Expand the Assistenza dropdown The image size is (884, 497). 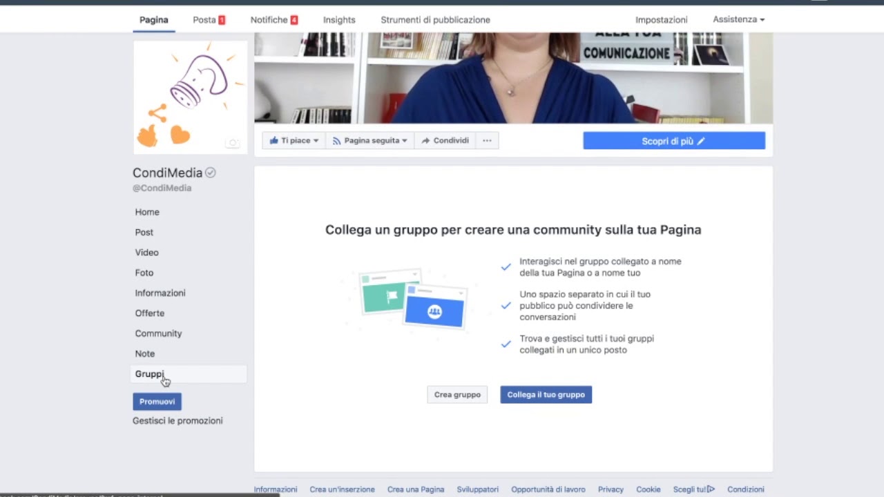(x=738, y=19)
